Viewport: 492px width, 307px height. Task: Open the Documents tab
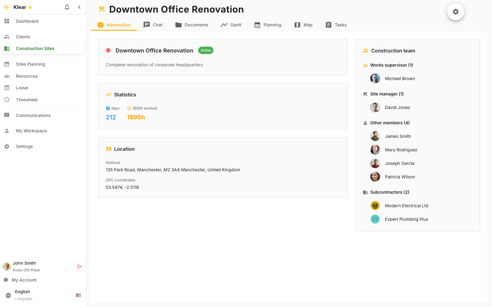point(192,25)
